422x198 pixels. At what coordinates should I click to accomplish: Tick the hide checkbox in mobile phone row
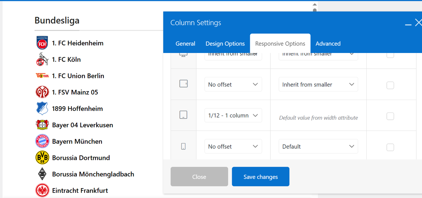[x=390, y=147]
